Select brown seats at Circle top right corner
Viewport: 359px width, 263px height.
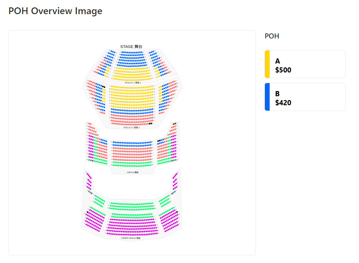pyautogui.click(x=175, y=124)
